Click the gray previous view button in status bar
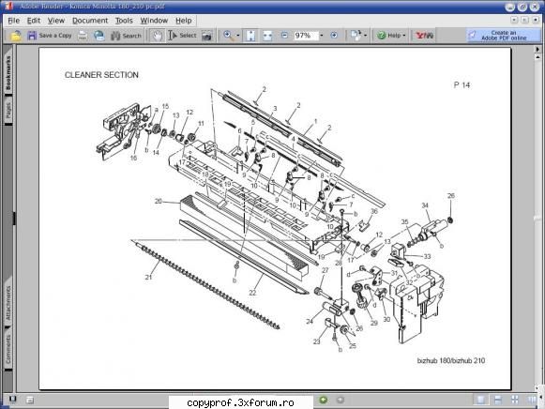 click(340, 400)
